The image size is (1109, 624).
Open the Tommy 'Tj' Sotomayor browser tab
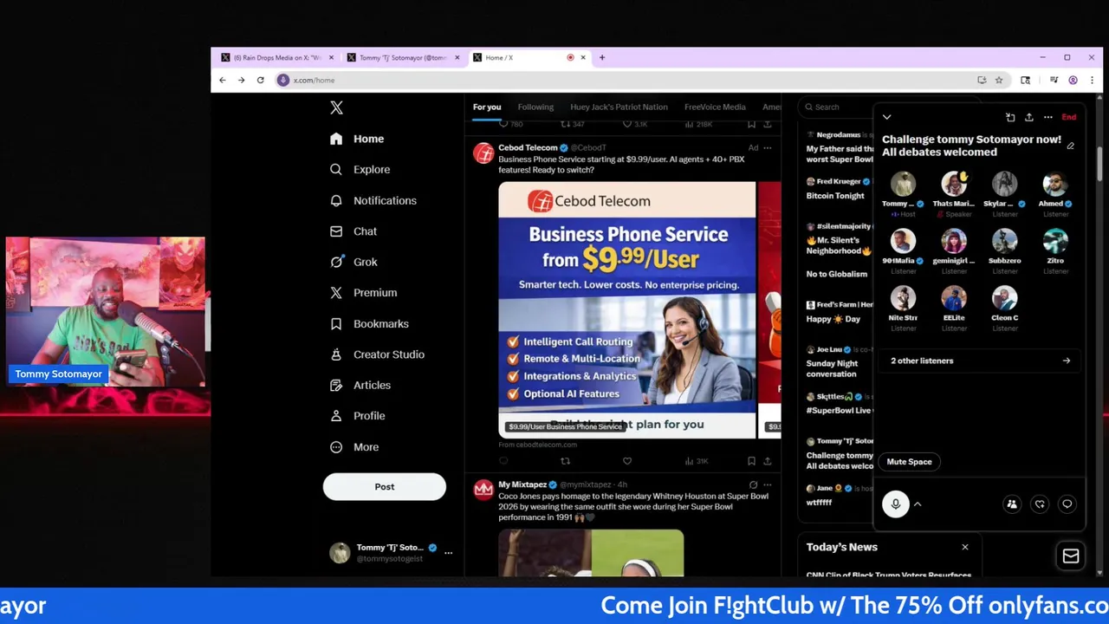[403, 58]
